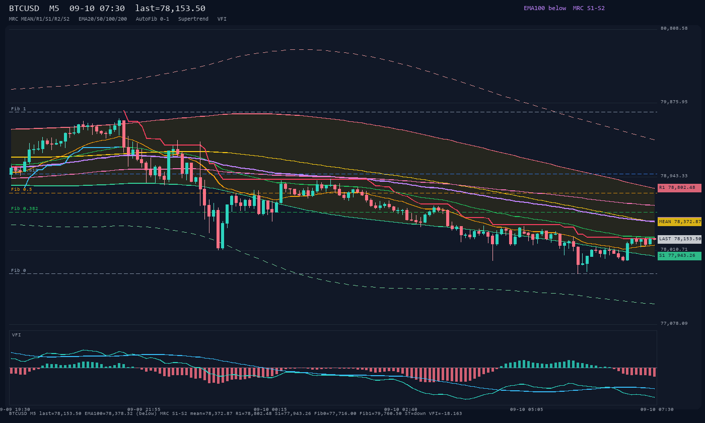Click the 78,943.33 price axis label
The height and width of the screenshot is (423, 705).
[x=674, y=176]
